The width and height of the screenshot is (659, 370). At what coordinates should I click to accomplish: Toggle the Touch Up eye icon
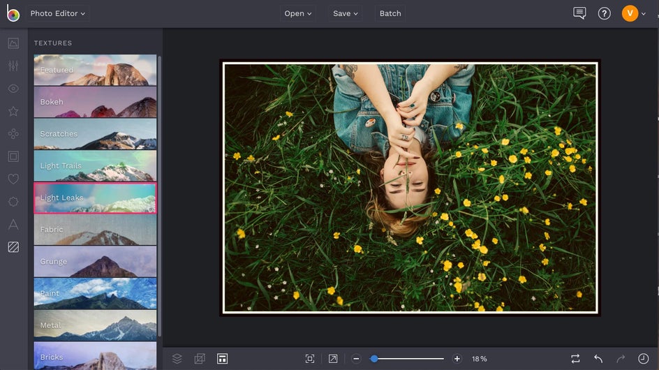13,89
